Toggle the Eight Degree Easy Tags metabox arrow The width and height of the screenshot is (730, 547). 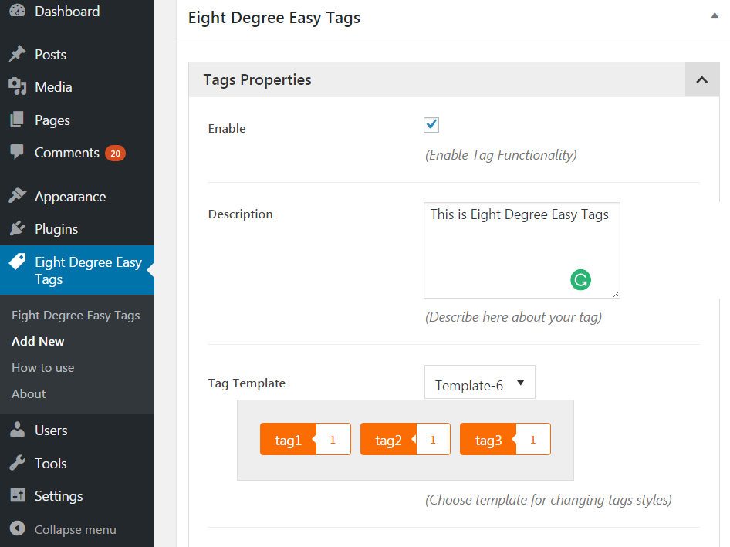click(x=714, y=16)
